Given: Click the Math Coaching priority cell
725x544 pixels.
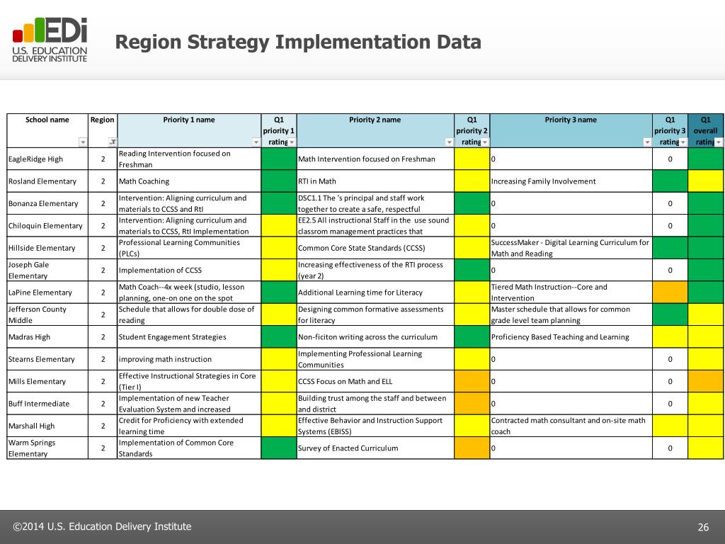Looking at the screenshot, I should tap(189, 181).
